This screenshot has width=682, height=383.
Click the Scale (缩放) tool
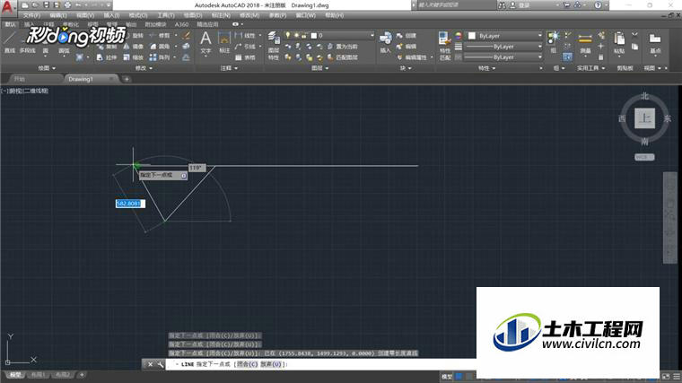point(134,57)
